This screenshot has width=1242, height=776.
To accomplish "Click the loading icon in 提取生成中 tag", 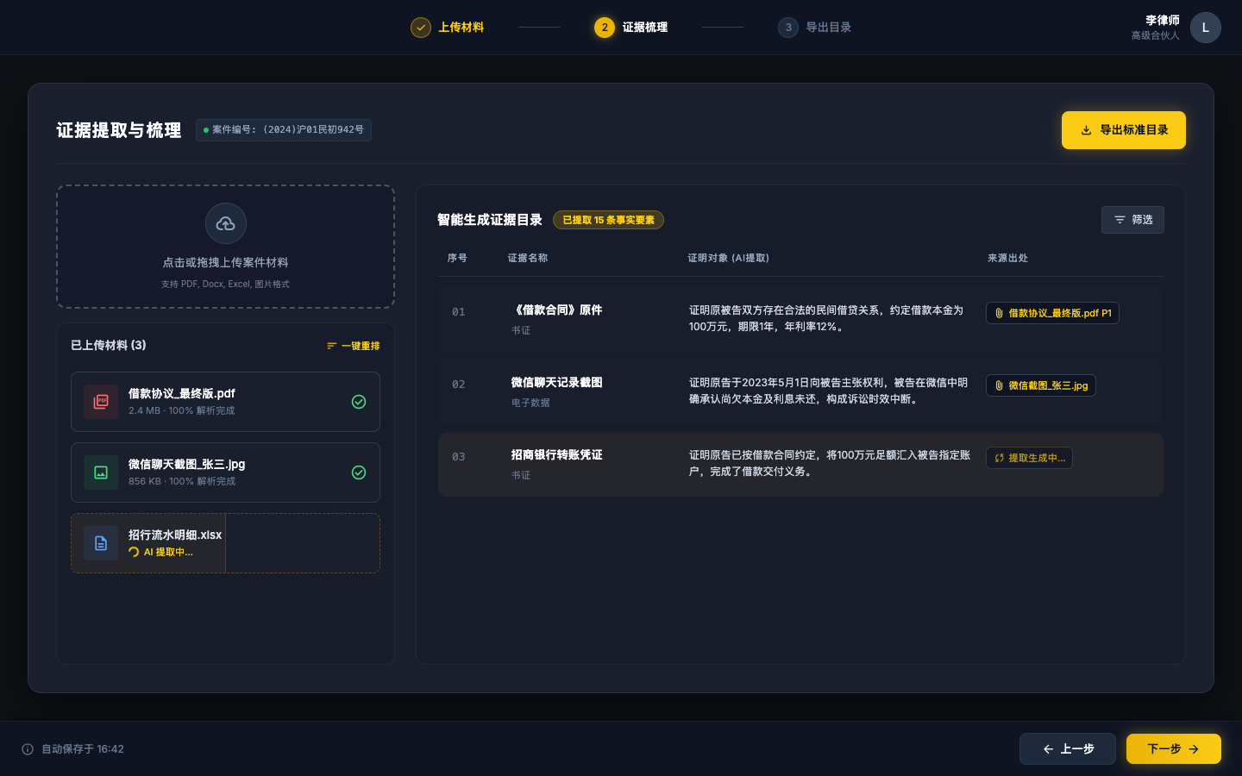I will click(x=1000, y=459).
